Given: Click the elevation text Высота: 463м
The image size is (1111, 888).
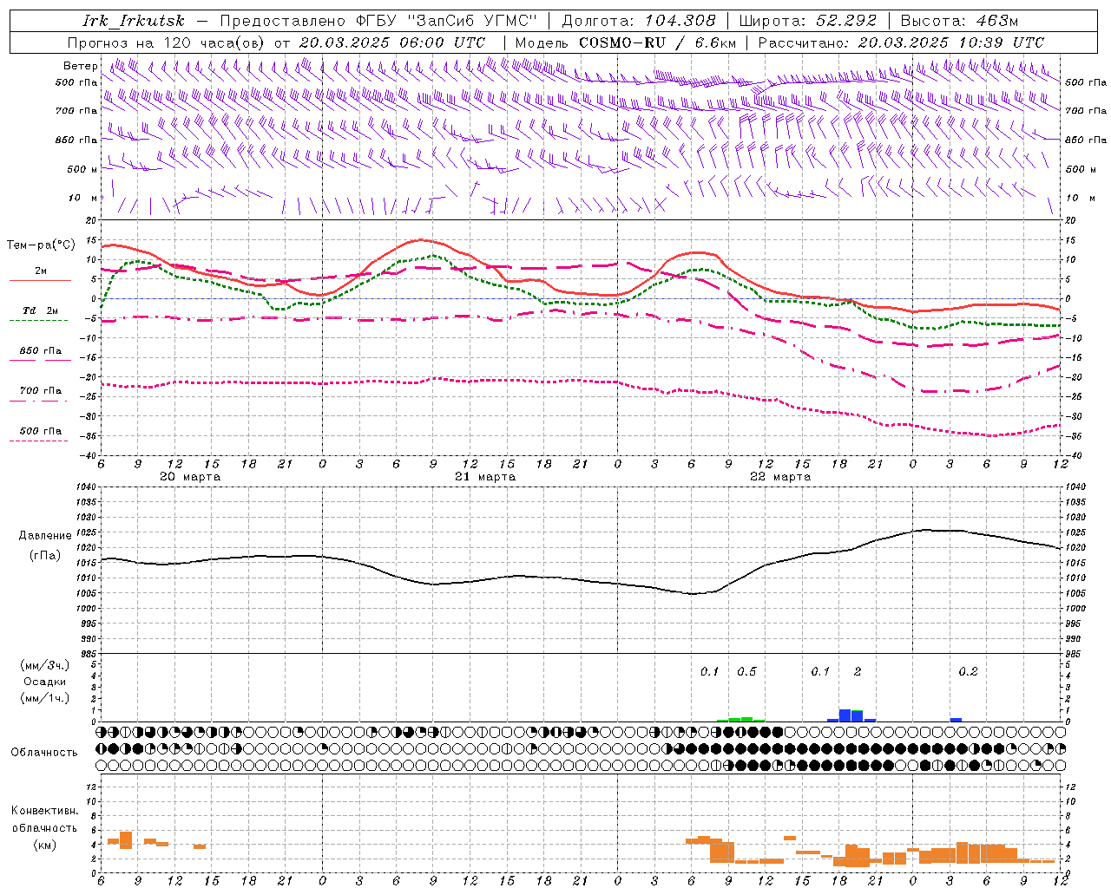Looking at the screenshot, I should pos(959,21).
